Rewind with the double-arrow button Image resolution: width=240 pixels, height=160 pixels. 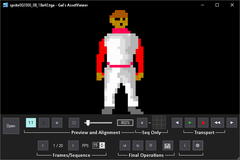(x=217, y=123)
